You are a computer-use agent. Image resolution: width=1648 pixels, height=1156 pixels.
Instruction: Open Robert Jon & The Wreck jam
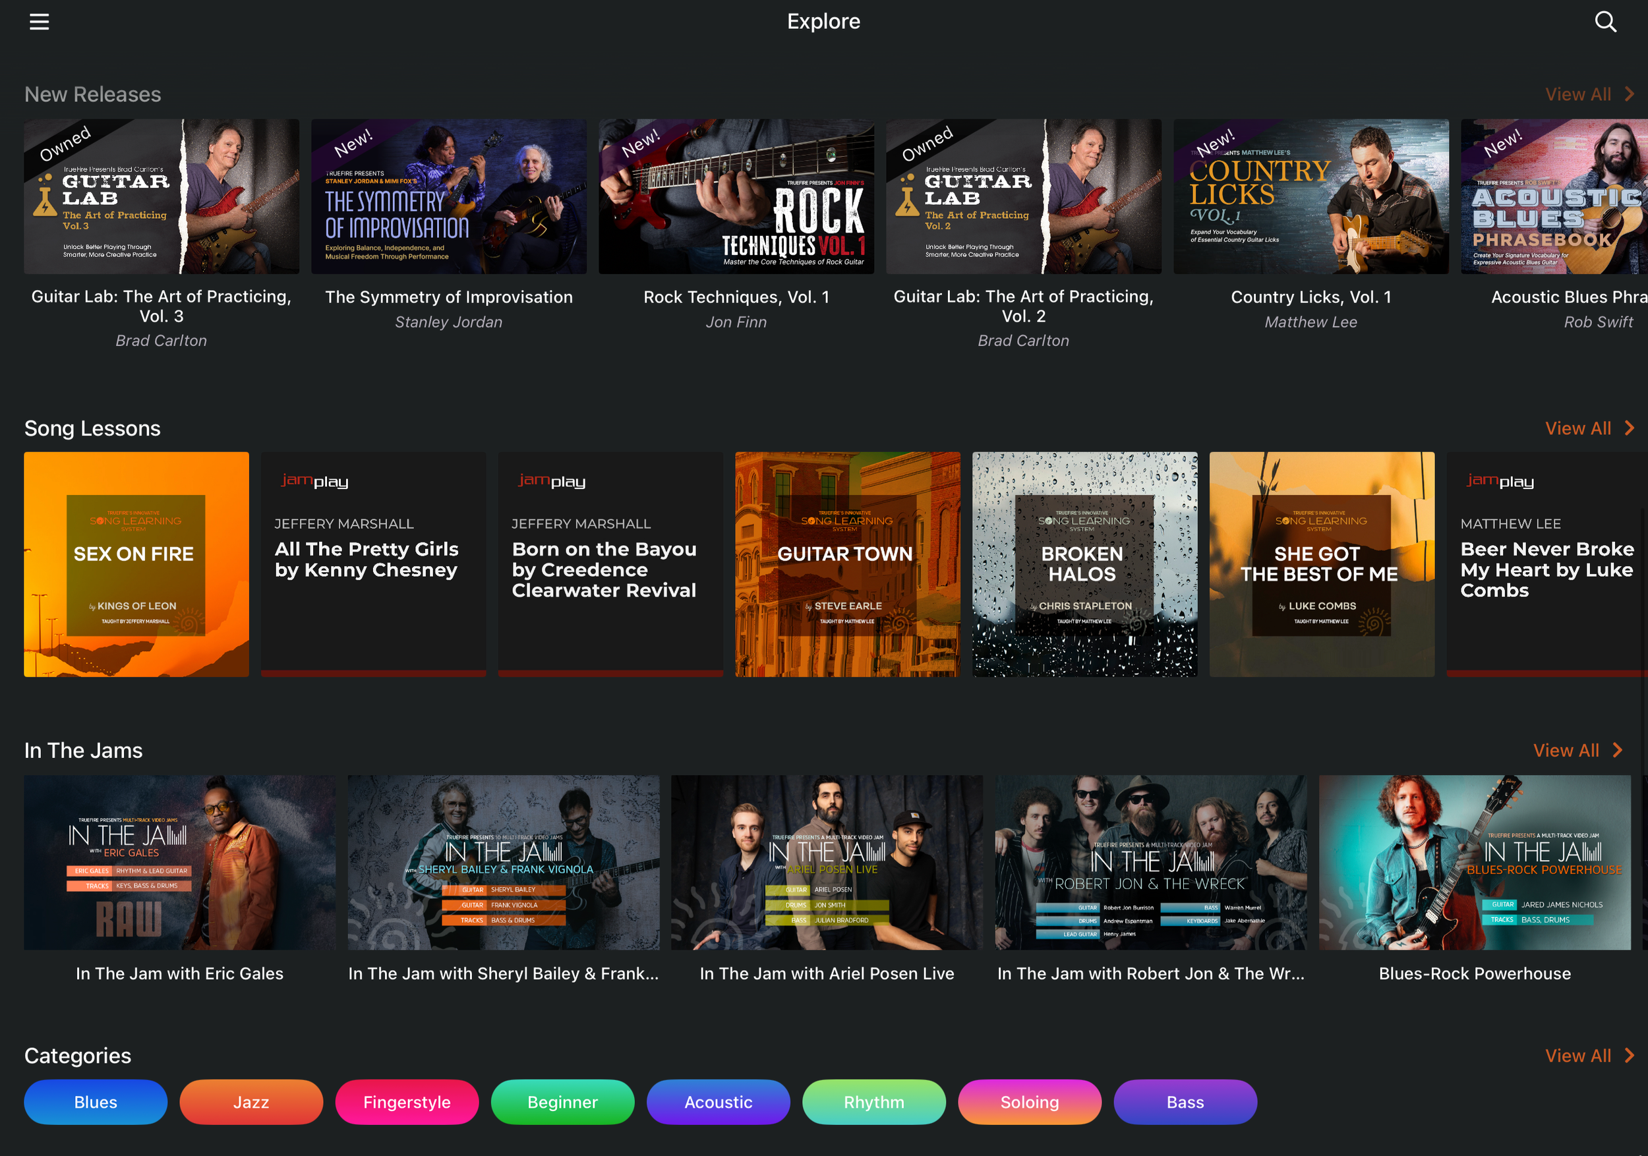click(1150, 863)
